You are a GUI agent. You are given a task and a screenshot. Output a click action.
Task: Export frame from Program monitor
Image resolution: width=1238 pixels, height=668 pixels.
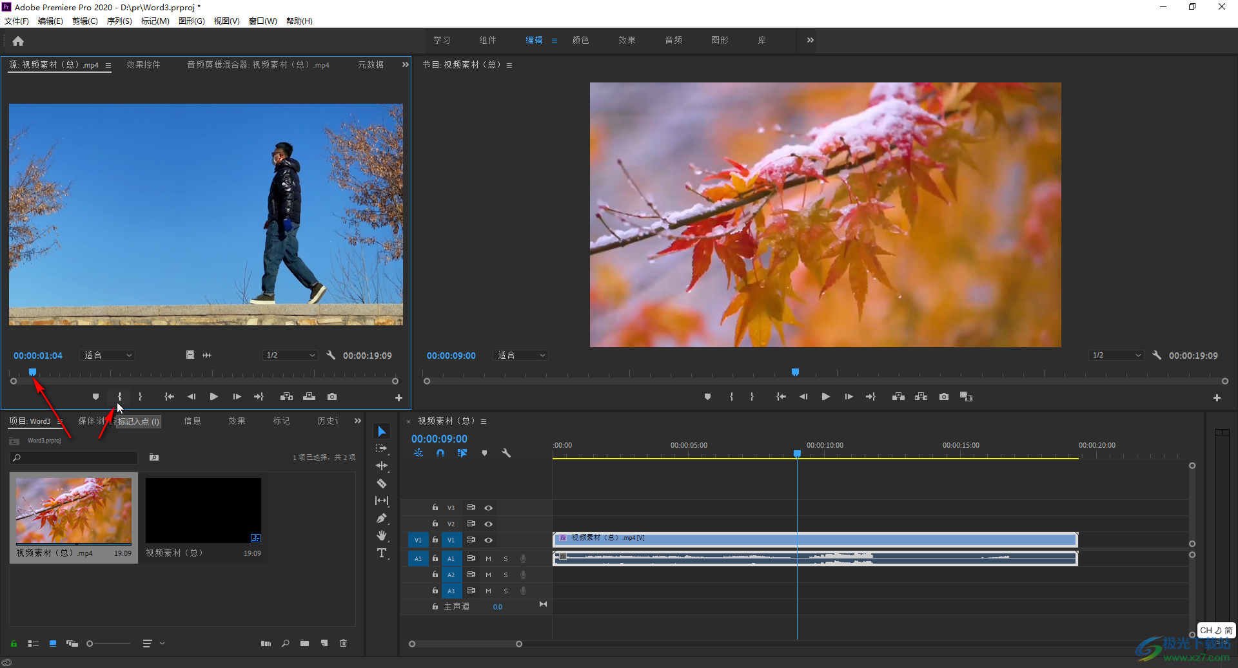(x=944, y=397)
